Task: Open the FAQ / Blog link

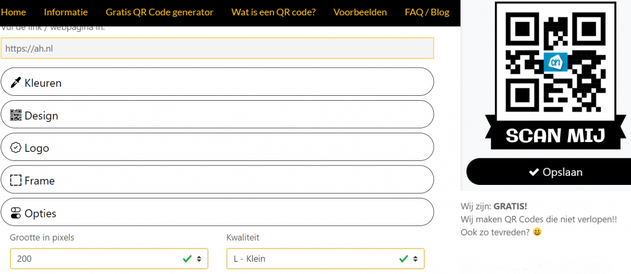Action: 427,12
